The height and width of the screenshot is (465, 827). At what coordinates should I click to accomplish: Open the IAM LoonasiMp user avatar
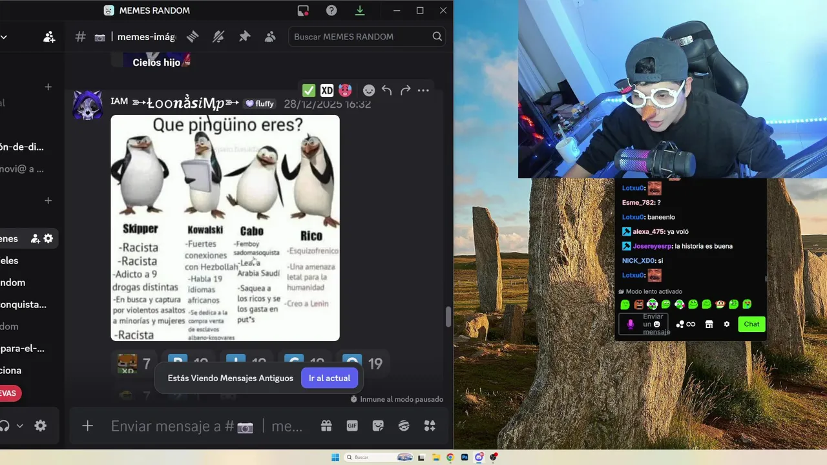tap(88, 105)
